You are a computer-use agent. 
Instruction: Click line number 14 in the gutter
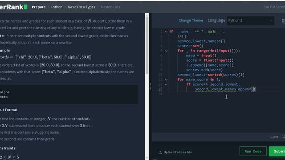pyautogui.click(x=160, y=94)
